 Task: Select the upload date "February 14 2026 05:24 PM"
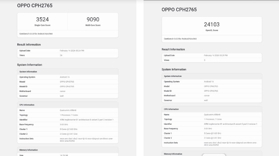(72, 51)
